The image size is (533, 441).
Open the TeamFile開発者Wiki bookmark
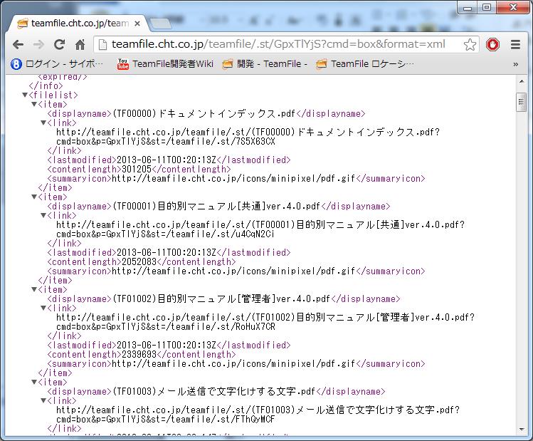[166, 63]
